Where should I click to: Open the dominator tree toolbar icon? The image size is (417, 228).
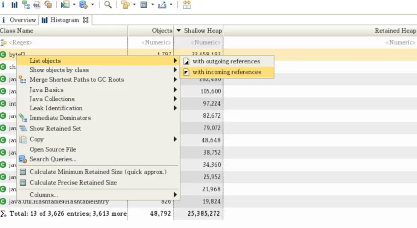pos(26,5)
